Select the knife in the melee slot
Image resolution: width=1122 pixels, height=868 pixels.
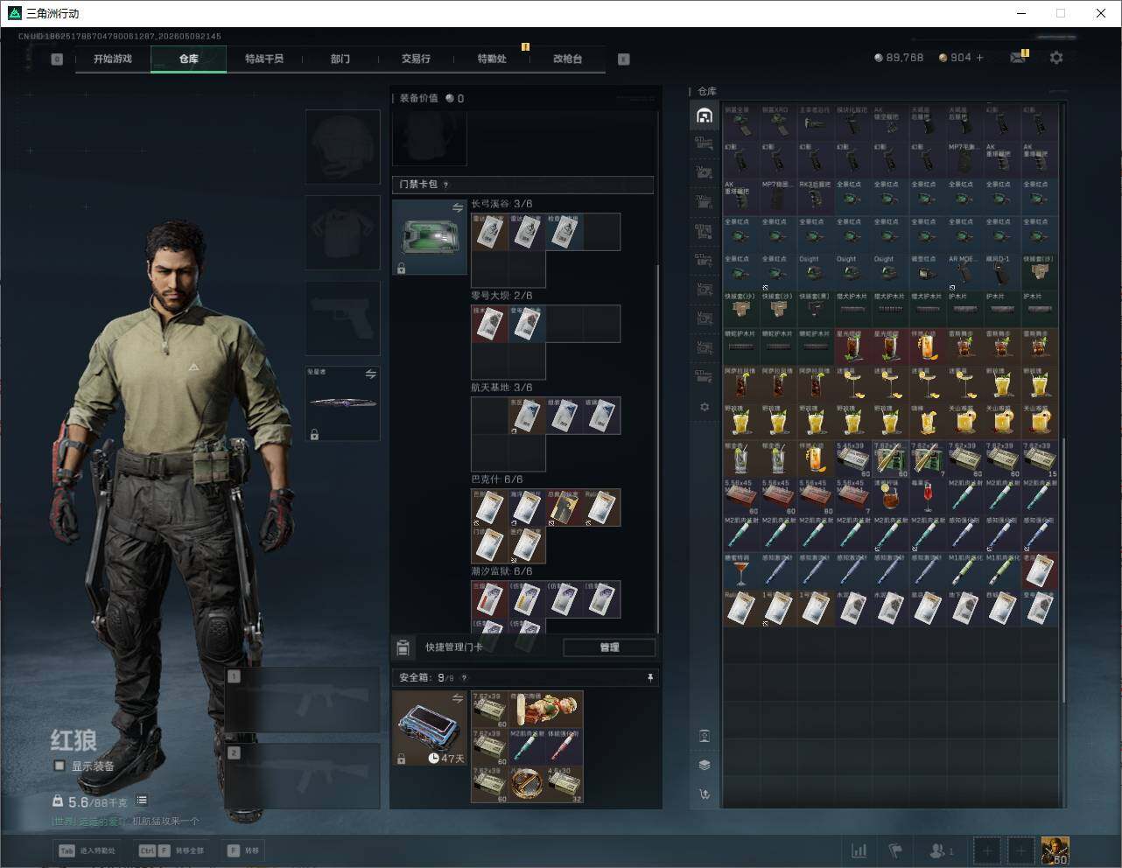(342, 402)
